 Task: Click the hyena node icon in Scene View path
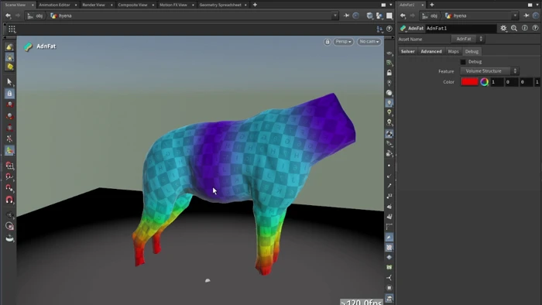pyautogui.click(x=53, y=16)
